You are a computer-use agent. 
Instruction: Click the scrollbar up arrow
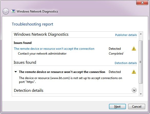click(141, 34)
